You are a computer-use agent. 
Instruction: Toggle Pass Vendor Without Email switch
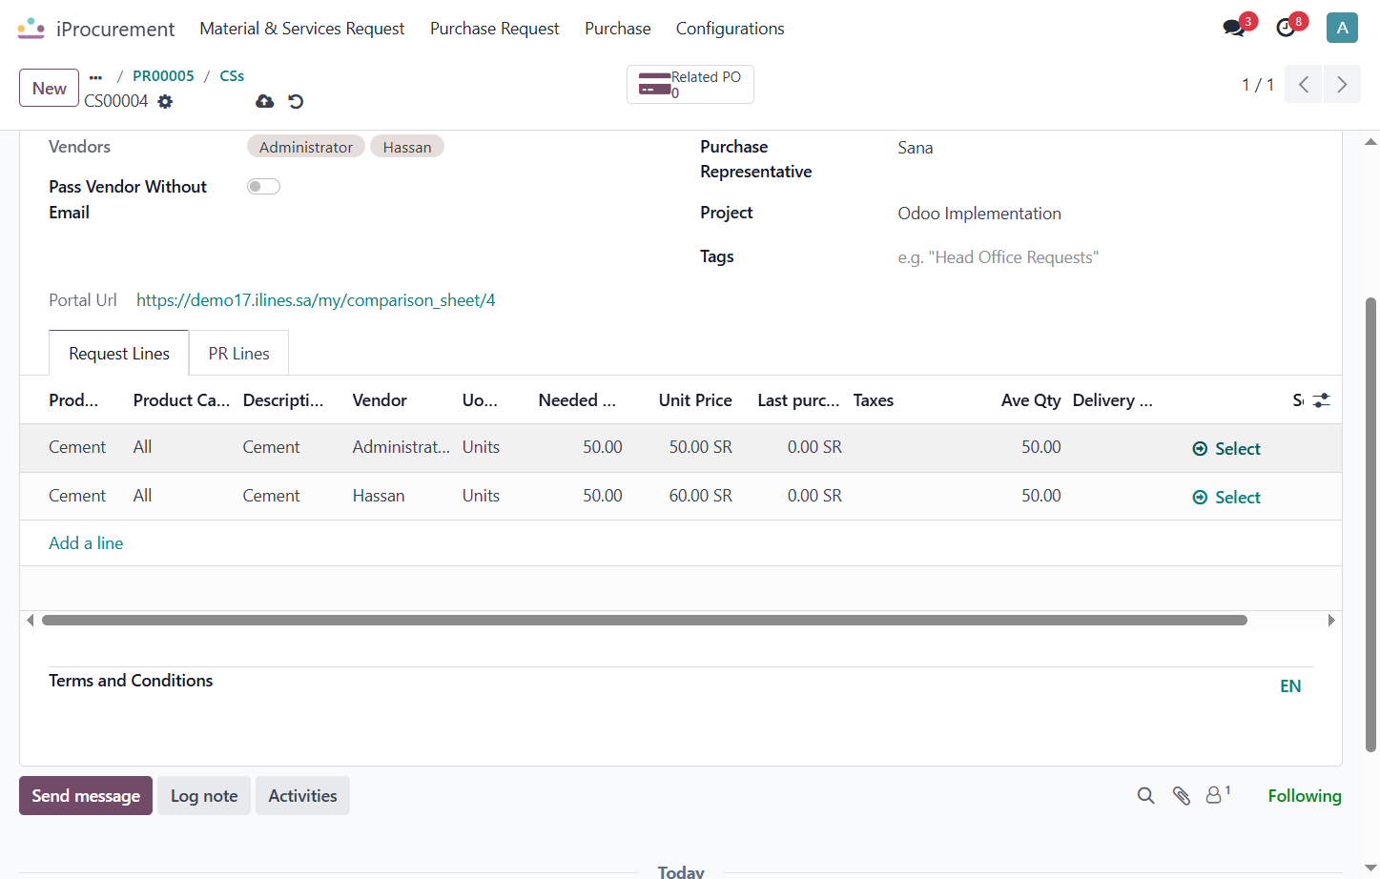click(x=263, y=186)
